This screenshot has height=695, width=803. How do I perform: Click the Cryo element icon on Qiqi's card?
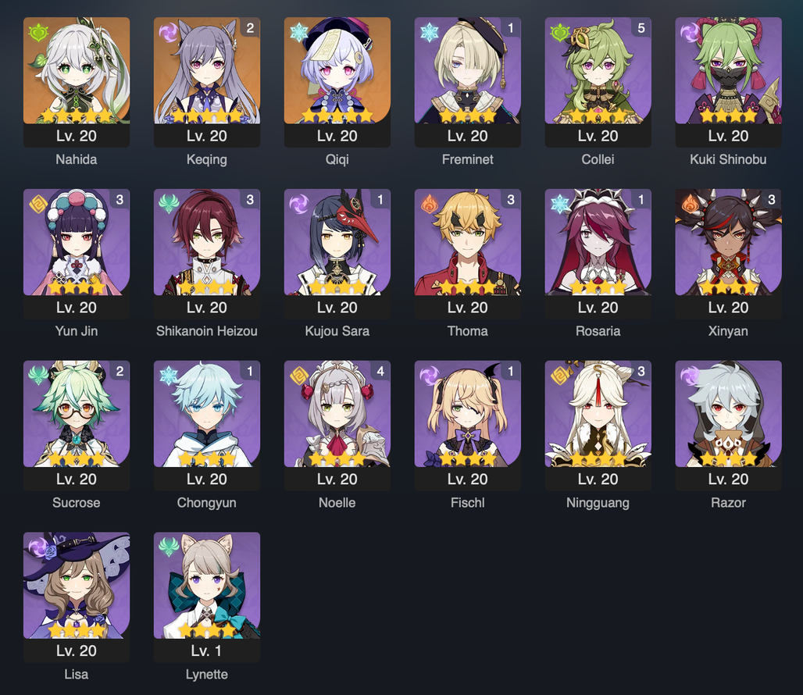pos(299,34)
